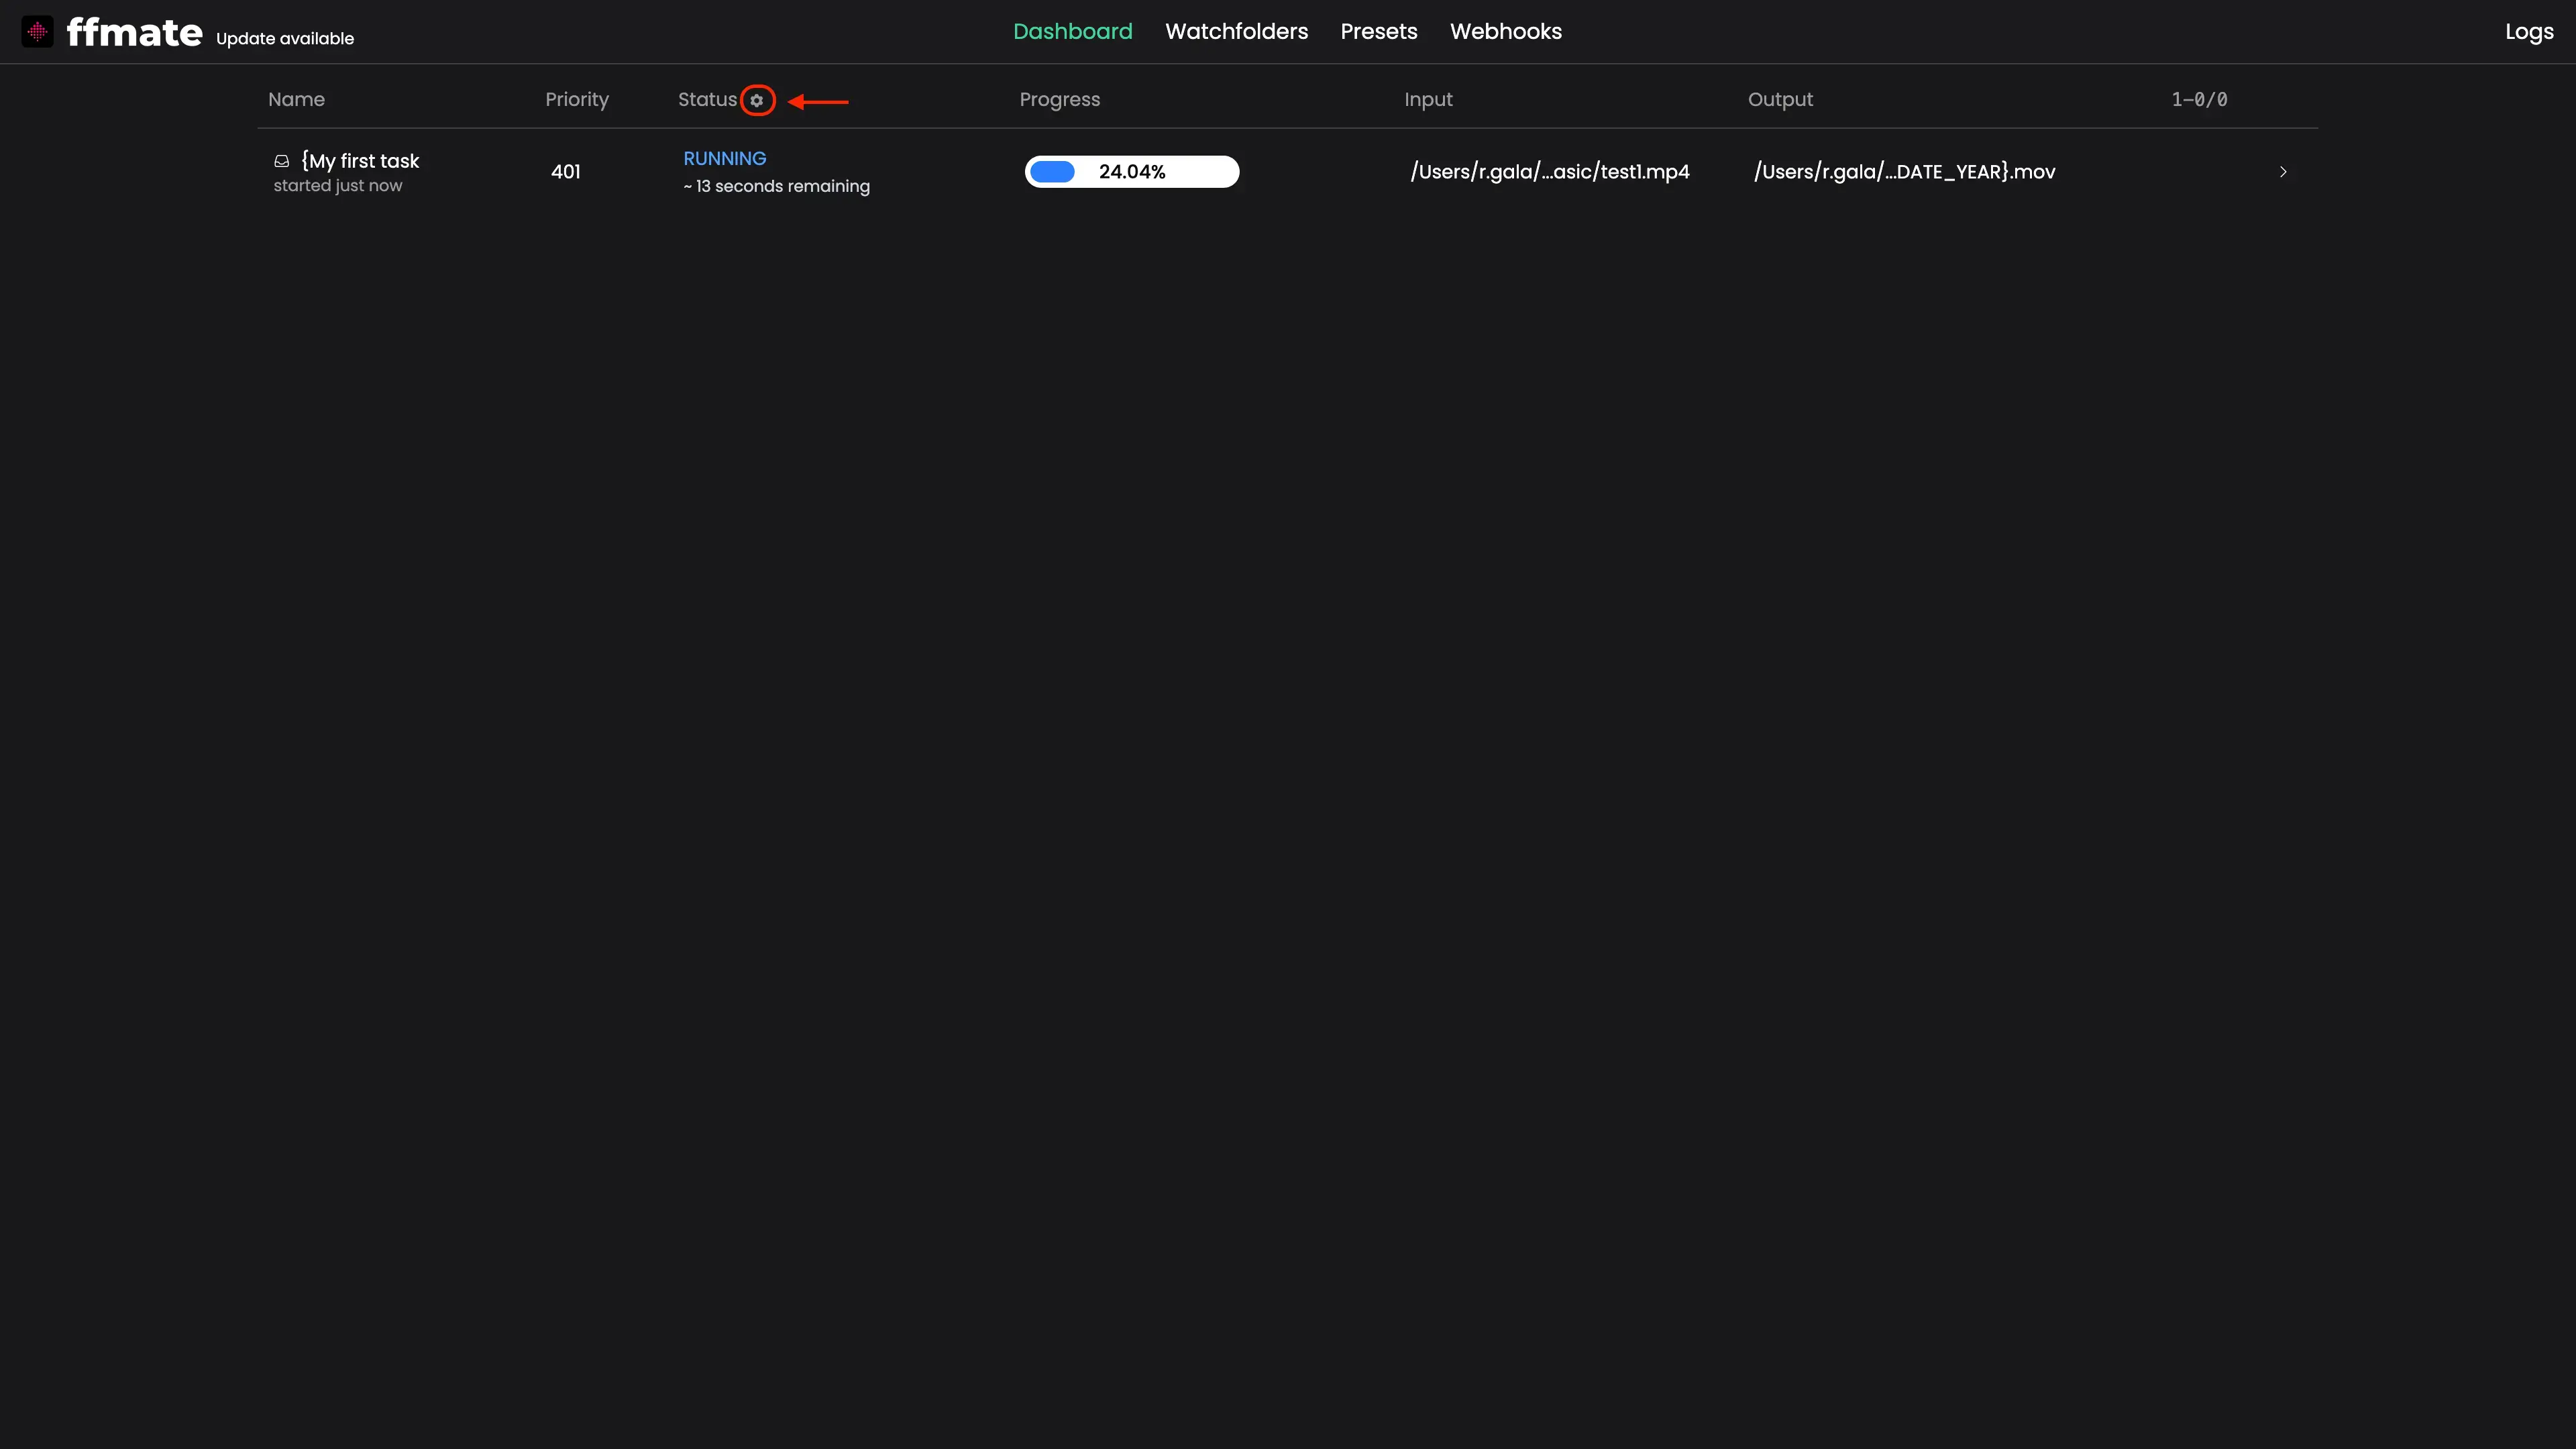2576x1449 pixels.
Task: Click the priority value 401
Action: [x=565, y=172]
